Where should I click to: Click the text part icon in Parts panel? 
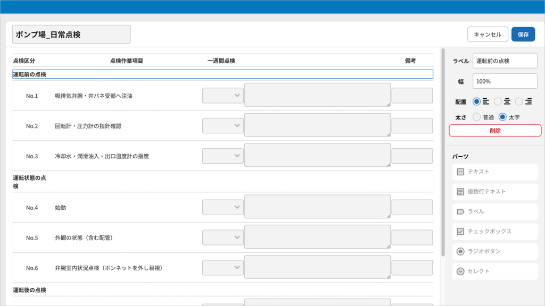tap(460, 172)
